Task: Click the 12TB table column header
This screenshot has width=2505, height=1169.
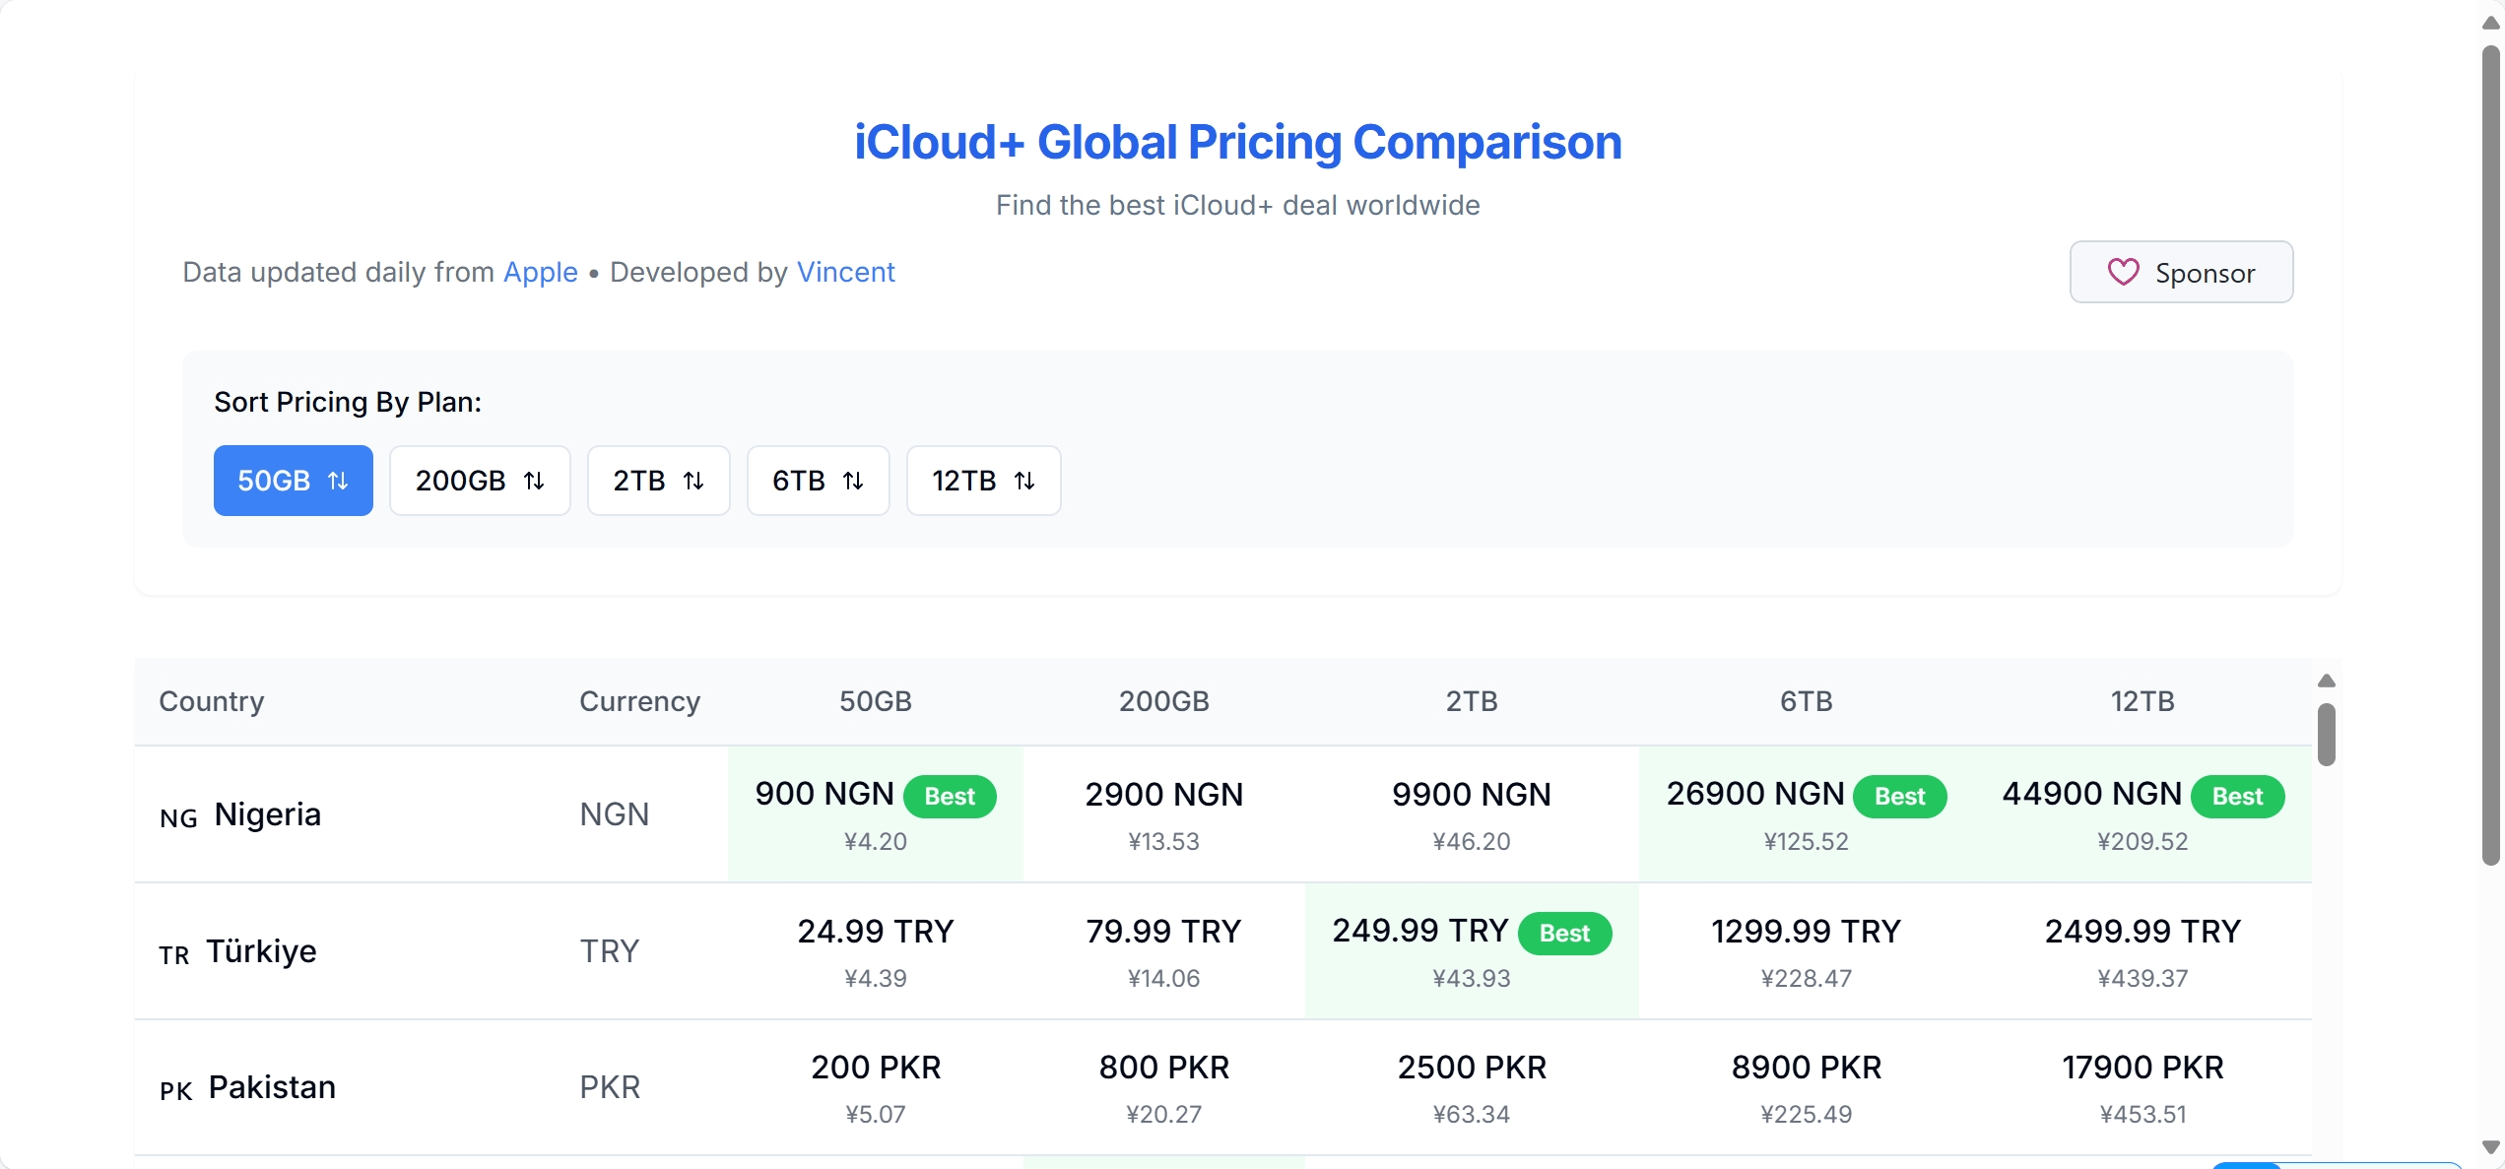Action: (x=2142, y=701)
